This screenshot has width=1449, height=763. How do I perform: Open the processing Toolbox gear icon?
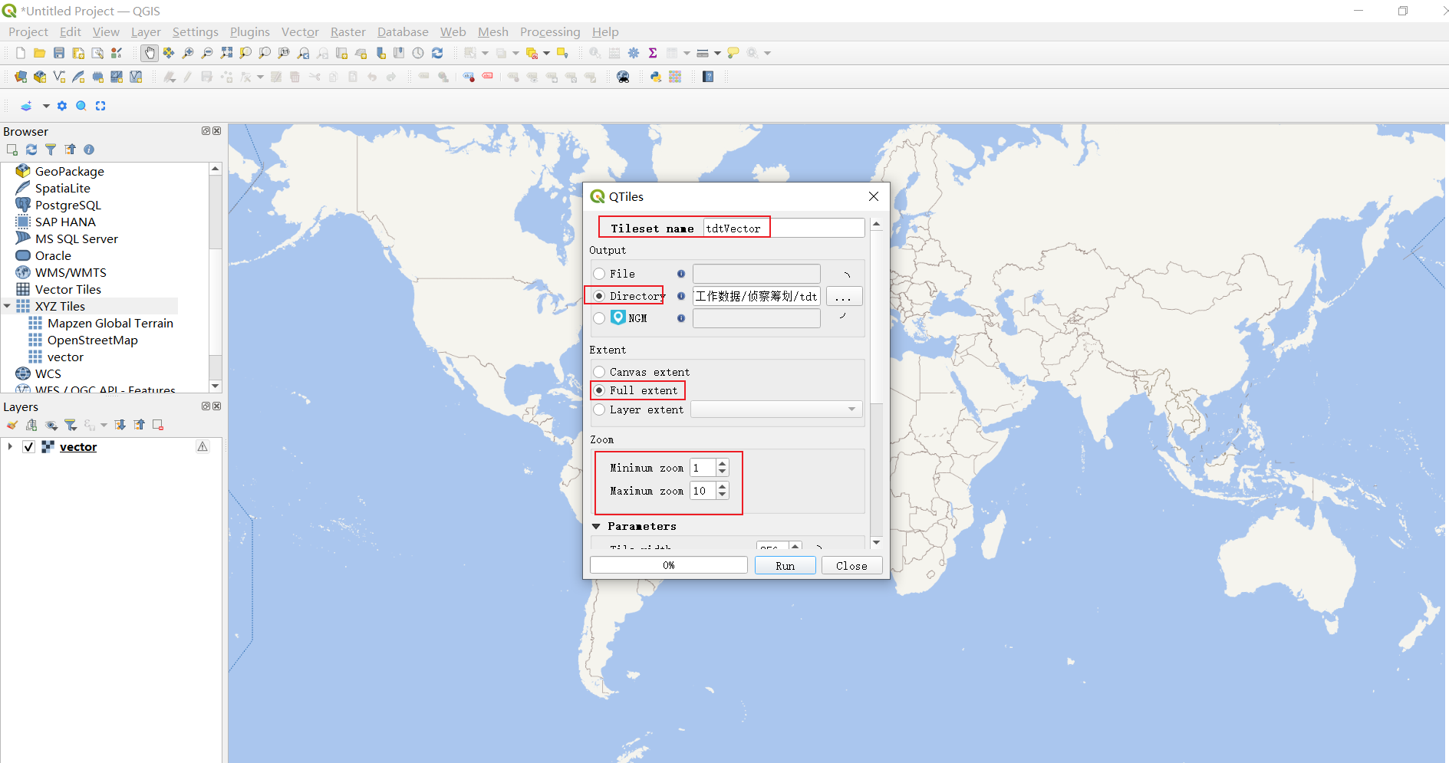(x=634, y=53)
